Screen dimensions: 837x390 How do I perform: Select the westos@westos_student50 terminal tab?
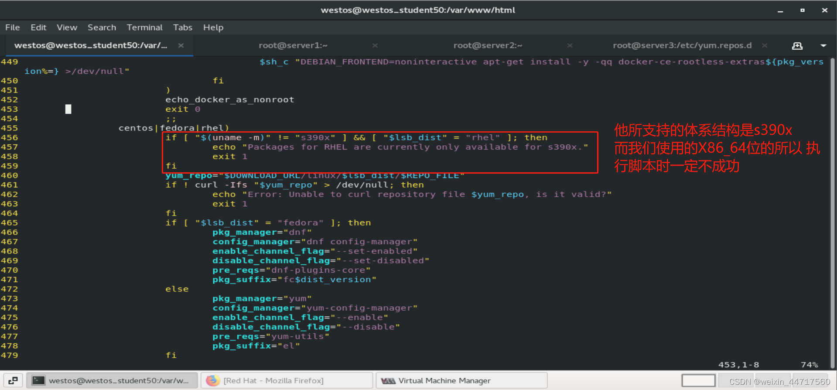click(x=91, y=45)
